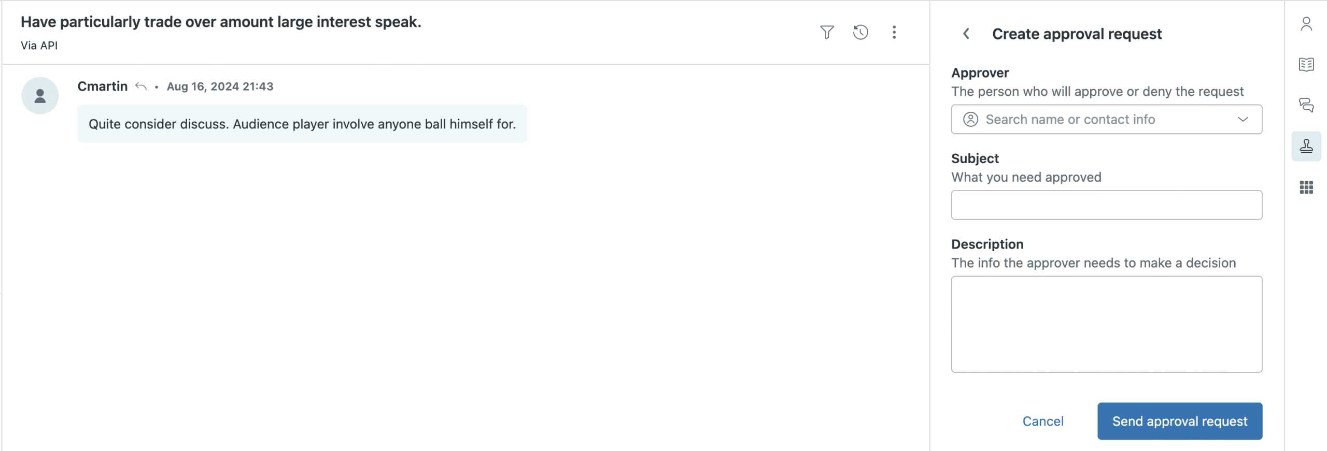Click the filter funnel icon
Image resolution: width=1327 pixels, height=451 pixels.
tap(827, 33)
